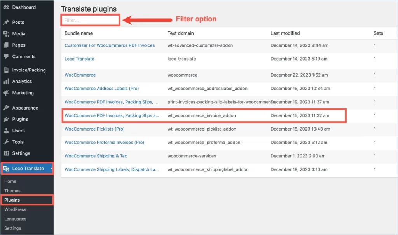The image size is (398, 235).
Task: Sort by Bundle name column header
Action: click(x=79, y=33)
